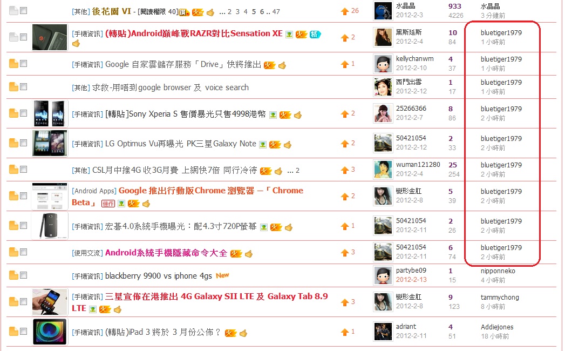Select checkbox next to iPad 3 thread
This screenshot has width=565, height=351.
(x=23, y=331)
